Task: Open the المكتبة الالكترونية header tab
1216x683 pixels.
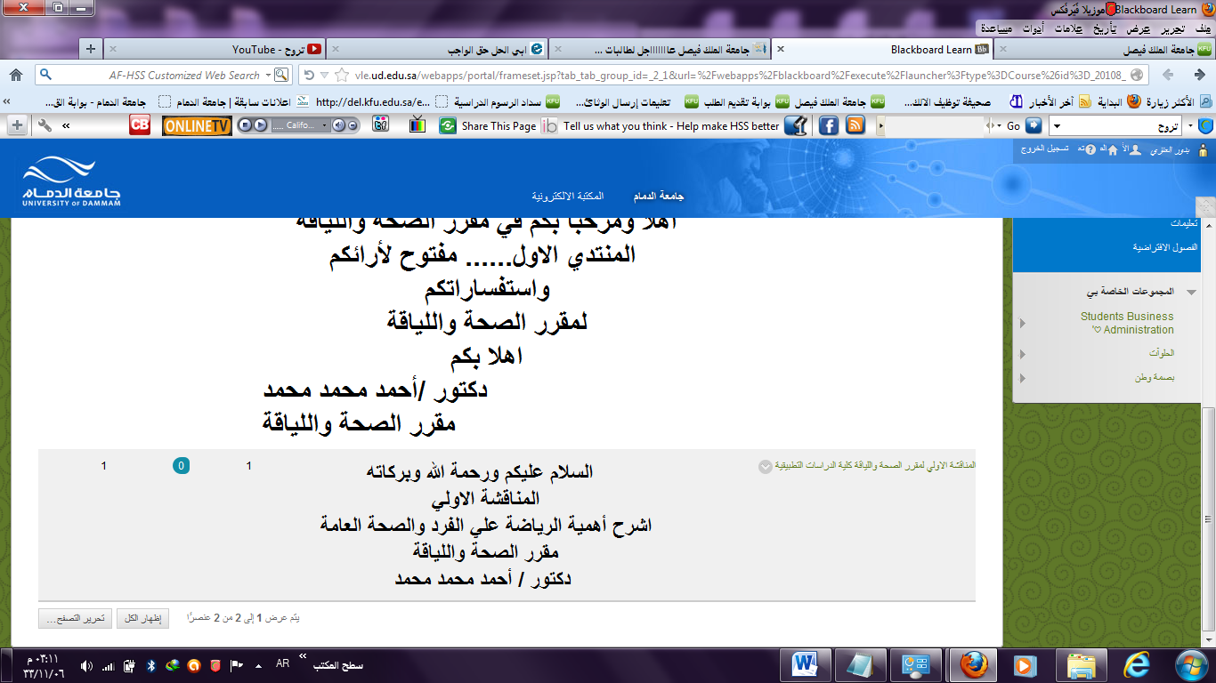Action: (x=567, y=196)
